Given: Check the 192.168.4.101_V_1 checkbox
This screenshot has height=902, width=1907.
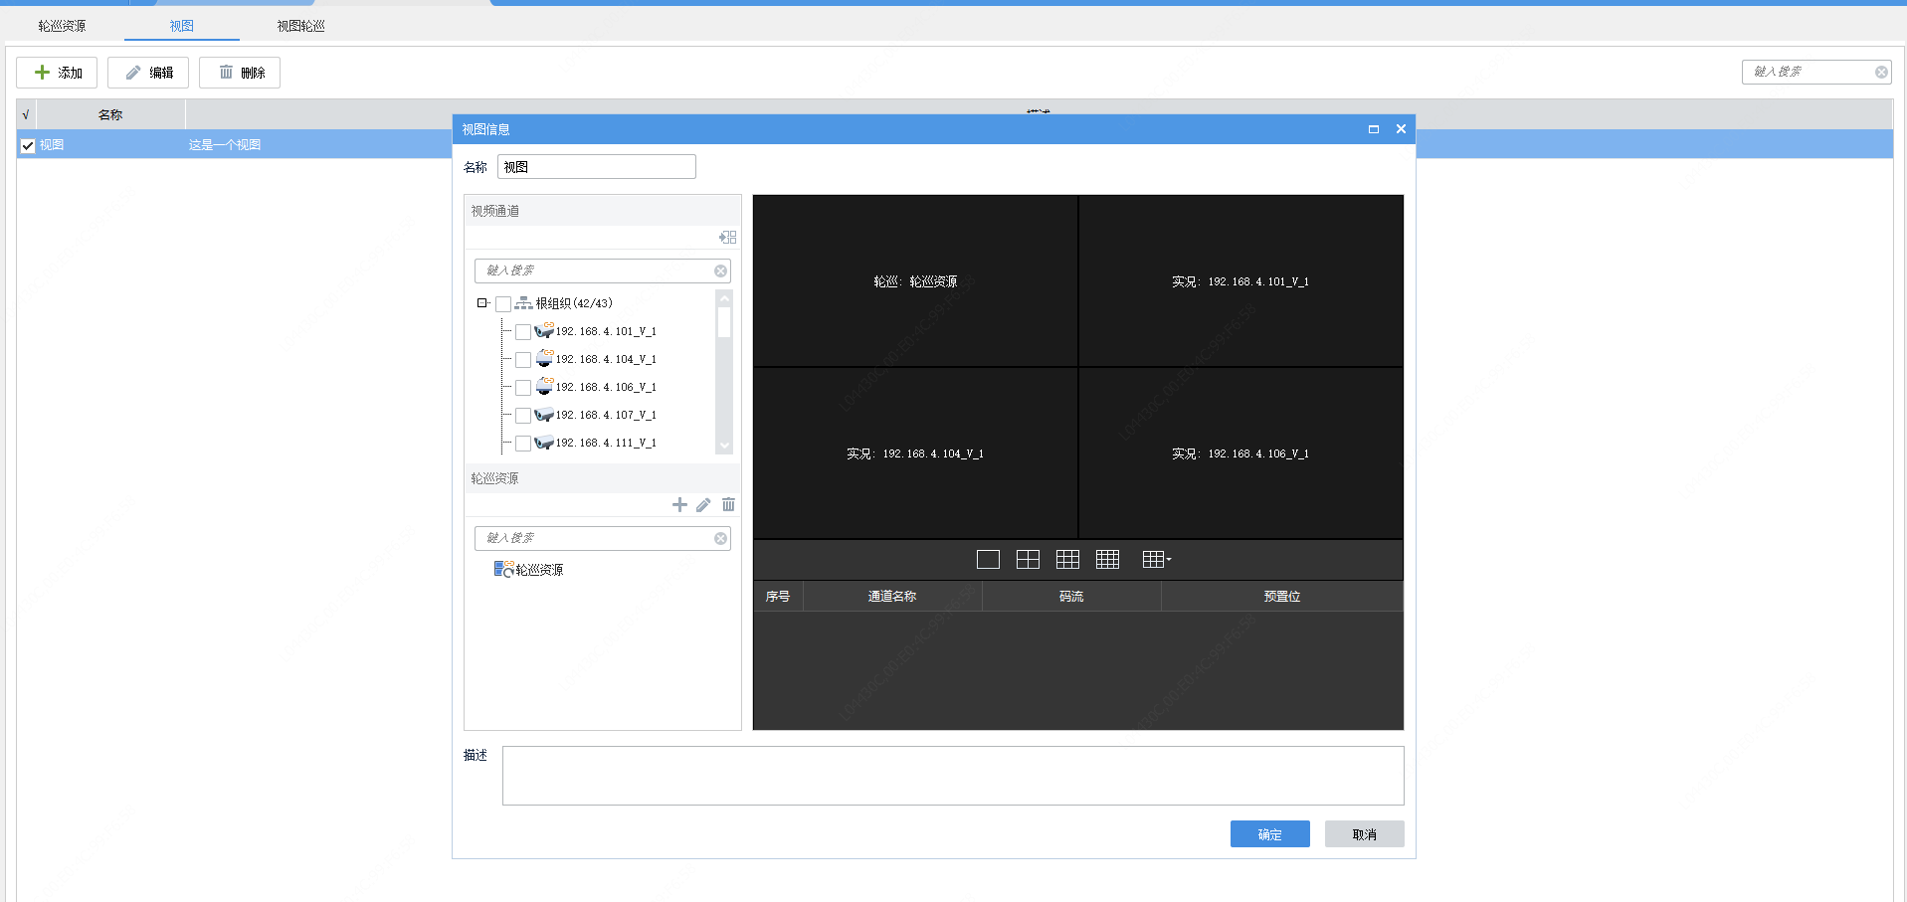Looking at the screenshot, I should click(523, 332).
